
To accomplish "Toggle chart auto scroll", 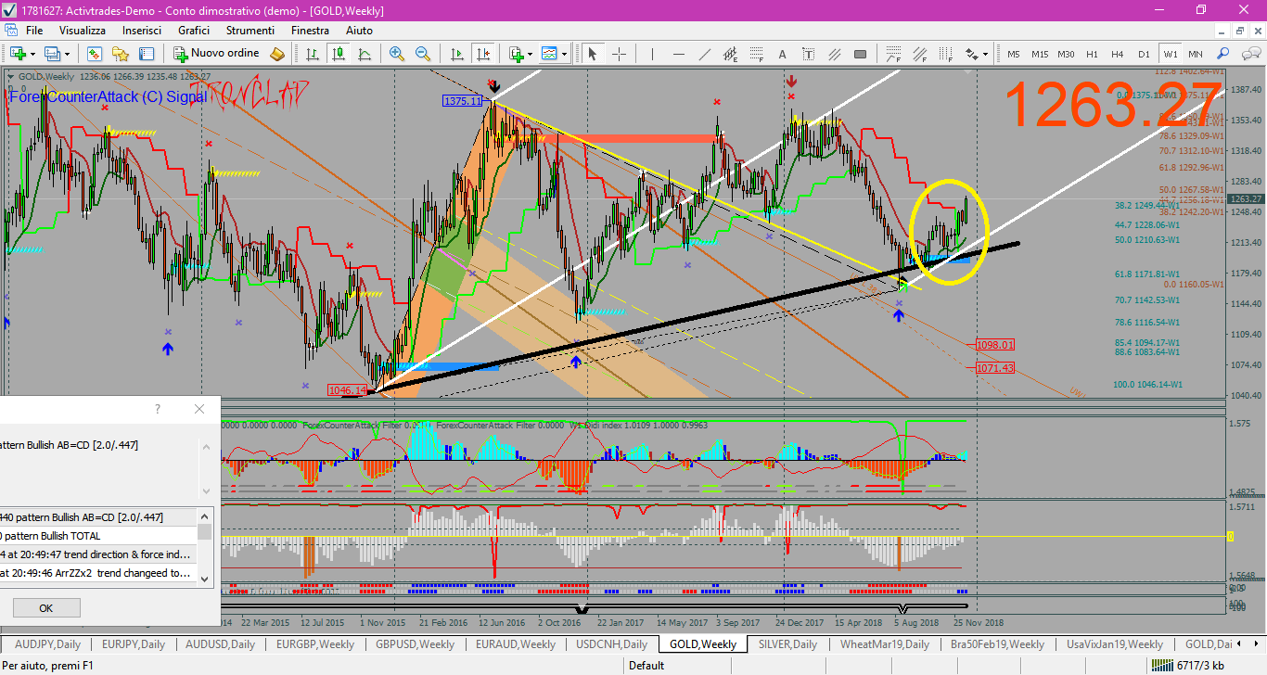I will coord(455,54).
